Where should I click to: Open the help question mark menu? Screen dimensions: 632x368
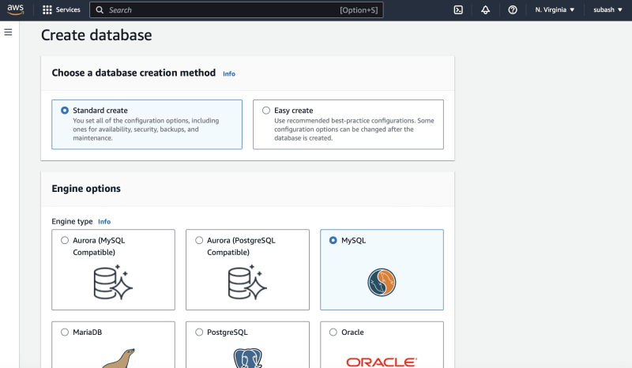512,10
